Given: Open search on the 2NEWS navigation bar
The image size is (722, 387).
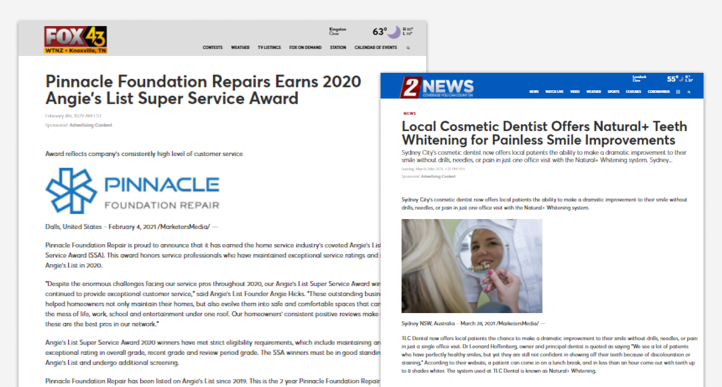Looking at the screenshot, I should (x=689, y=92).
